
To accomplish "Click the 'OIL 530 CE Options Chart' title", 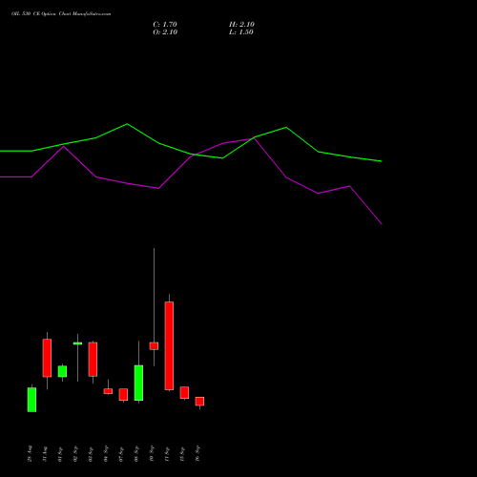I will tap(61, 14).
